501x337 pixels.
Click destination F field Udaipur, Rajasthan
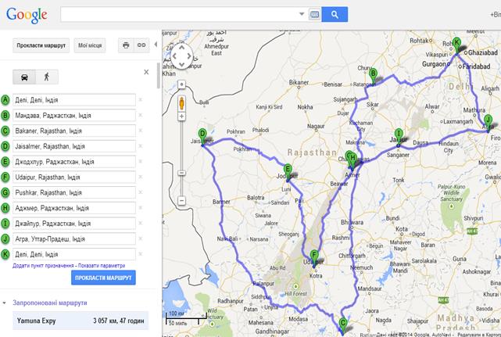[x=74, y=177]
